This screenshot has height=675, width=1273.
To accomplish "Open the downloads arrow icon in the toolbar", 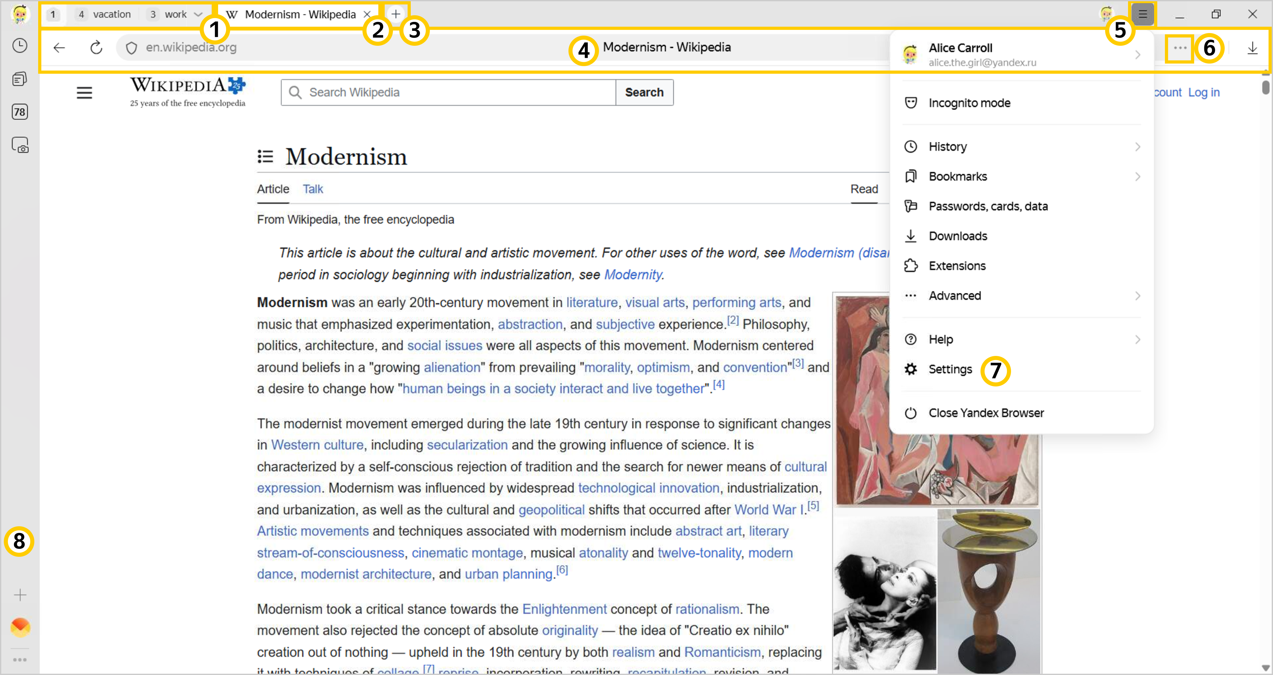I will click(x=1252, y=48).
